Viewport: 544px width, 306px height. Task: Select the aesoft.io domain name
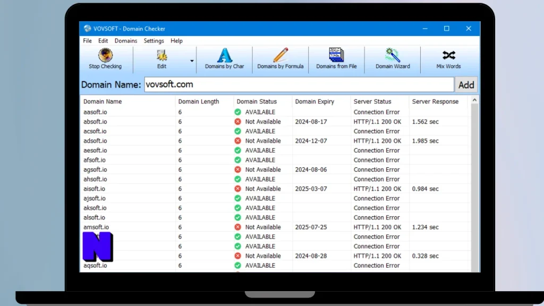tap(95, 150)
